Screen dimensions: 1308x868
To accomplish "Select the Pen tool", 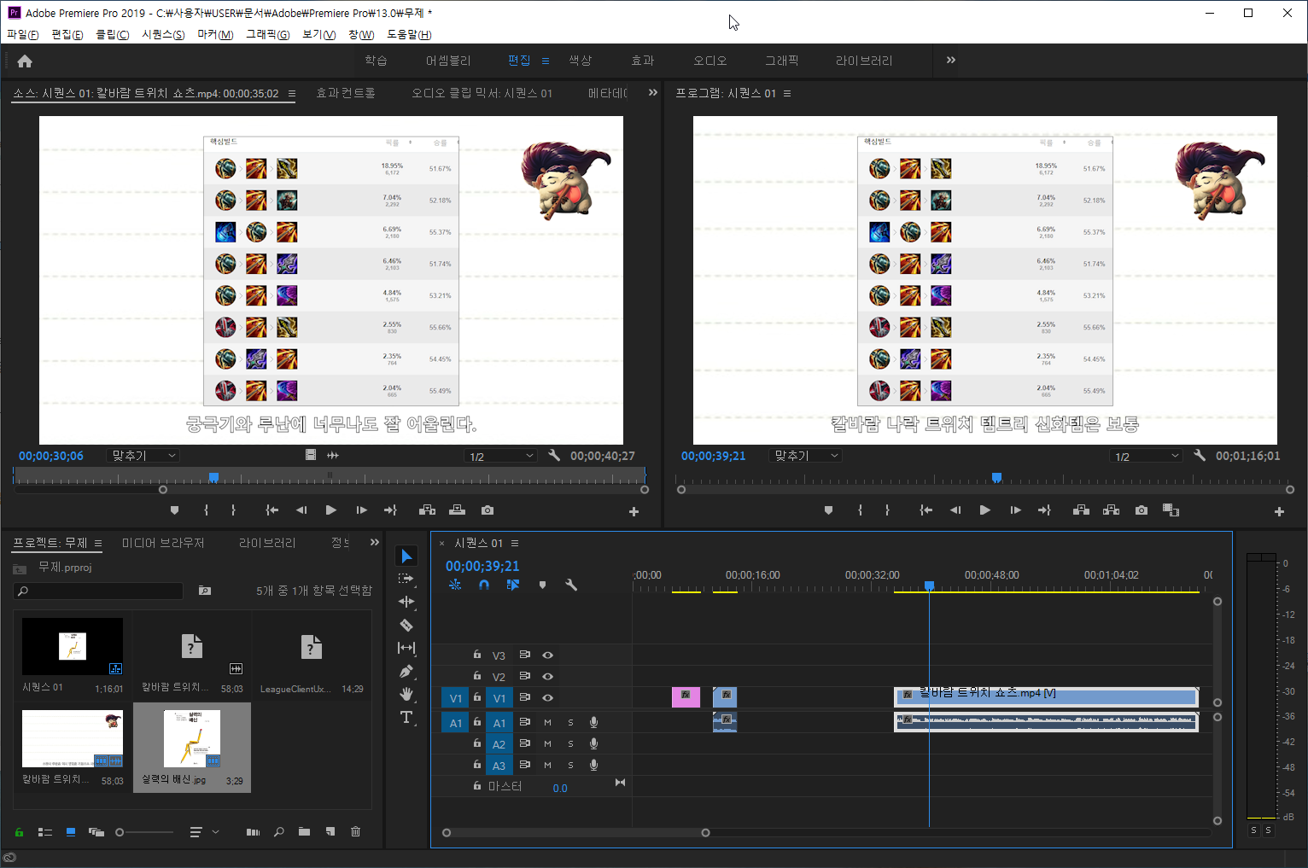I will pyautogui.click(x=406, y=671).
